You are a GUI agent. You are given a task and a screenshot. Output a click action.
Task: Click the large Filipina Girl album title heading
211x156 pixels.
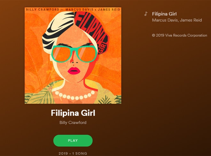click(73, 113)
